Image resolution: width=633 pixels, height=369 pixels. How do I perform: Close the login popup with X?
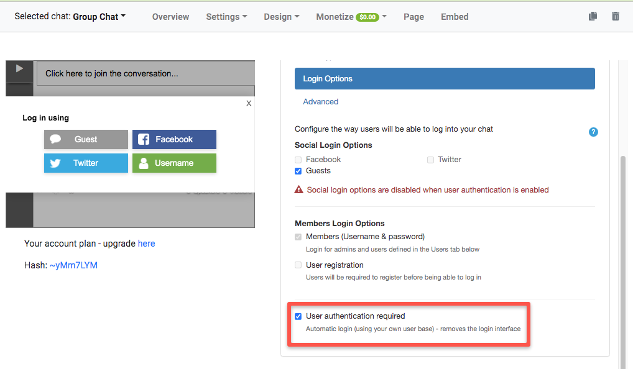coord(249,104)
